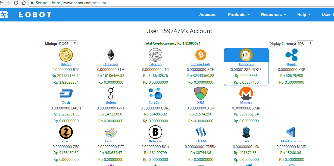Screen dimensions: 334x166
Task: Click the Zcash yellow Z icon
Action: (x=66, y=132)
